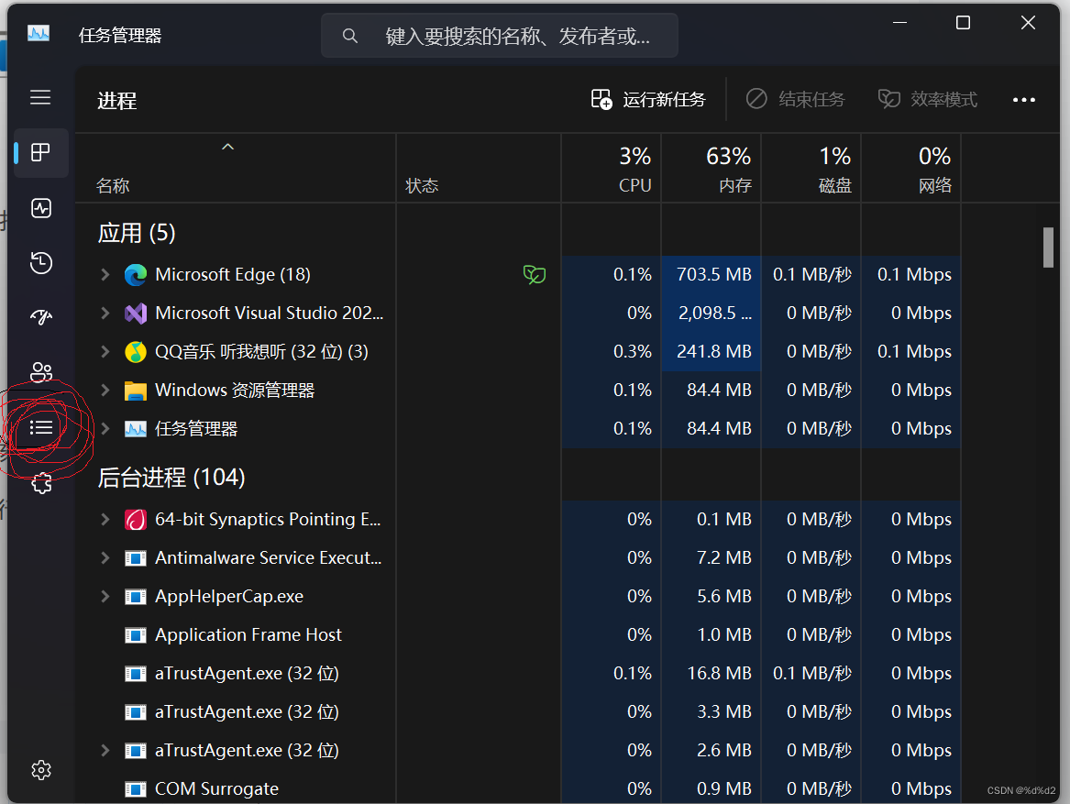
Task: Open Task Manager settings gear
Action: 41,770
